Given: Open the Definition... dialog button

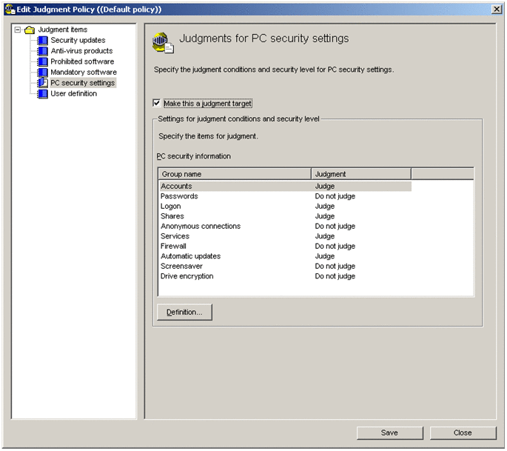Looking at the screenshot, I should (184, 313).
